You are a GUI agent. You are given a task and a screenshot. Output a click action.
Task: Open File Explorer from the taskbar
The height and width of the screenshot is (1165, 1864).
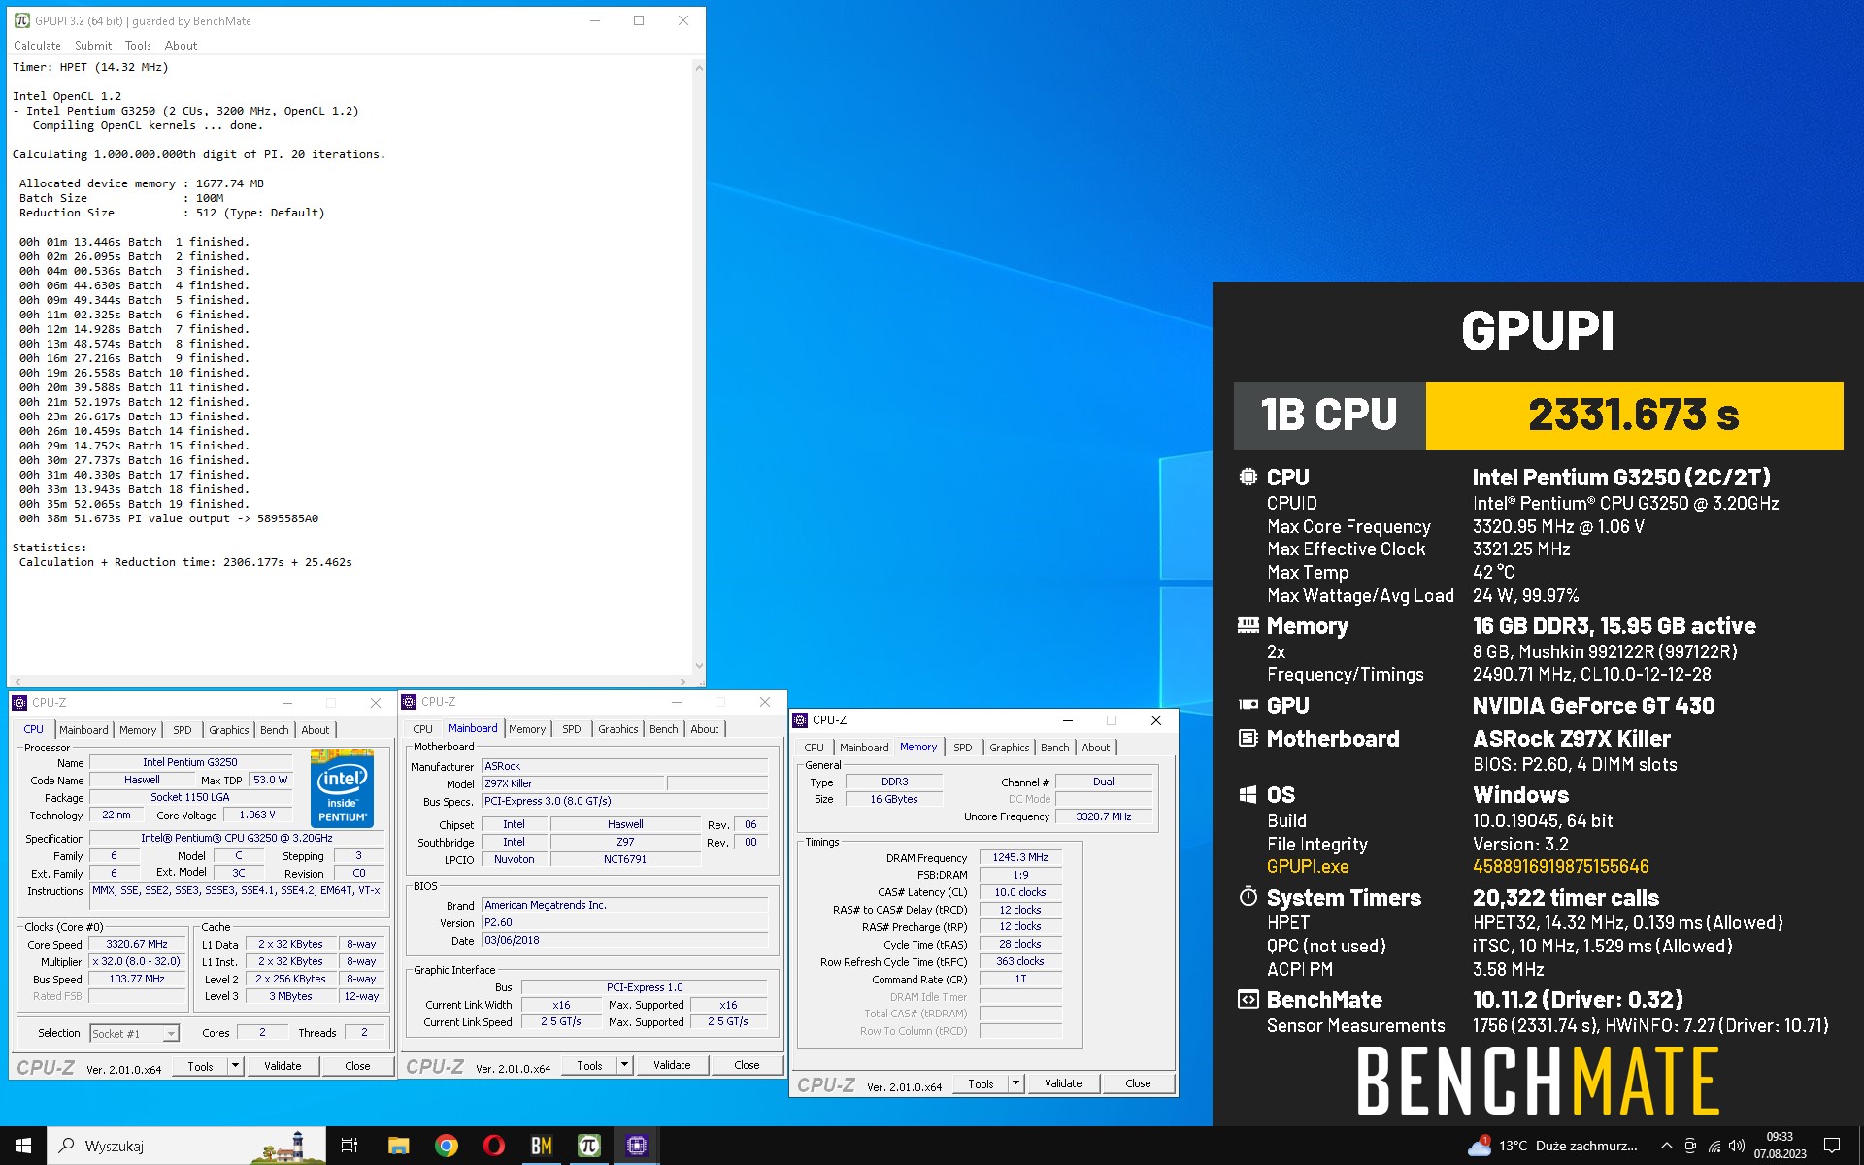click(398, 1146)
